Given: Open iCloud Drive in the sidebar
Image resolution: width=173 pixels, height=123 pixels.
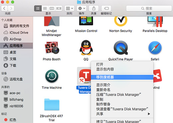Looking at the screenshot, I should point(16,32).
